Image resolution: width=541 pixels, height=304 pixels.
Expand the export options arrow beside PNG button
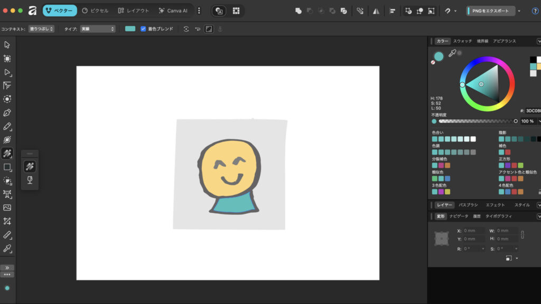519,11
